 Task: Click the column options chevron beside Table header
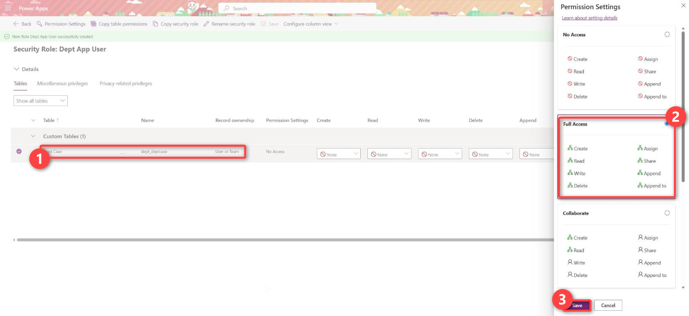tap(33, 120)
